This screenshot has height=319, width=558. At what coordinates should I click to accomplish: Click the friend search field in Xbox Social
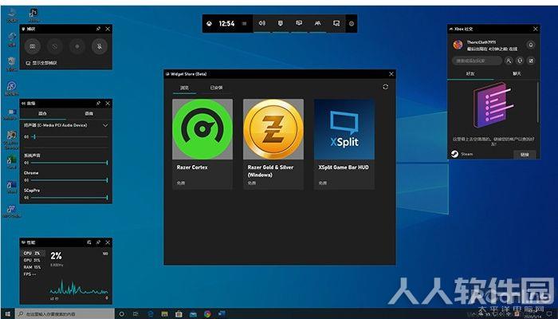477,61
